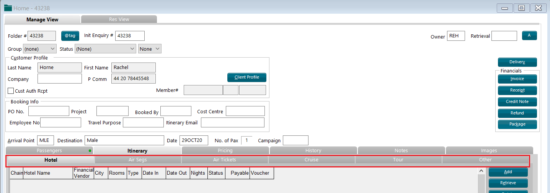
Task: Click the Owner field
Action: [x=456, y=36]
